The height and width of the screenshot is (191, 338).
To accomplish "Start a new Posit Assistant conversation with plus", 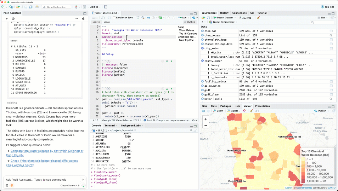I will [x=7, y=19].
